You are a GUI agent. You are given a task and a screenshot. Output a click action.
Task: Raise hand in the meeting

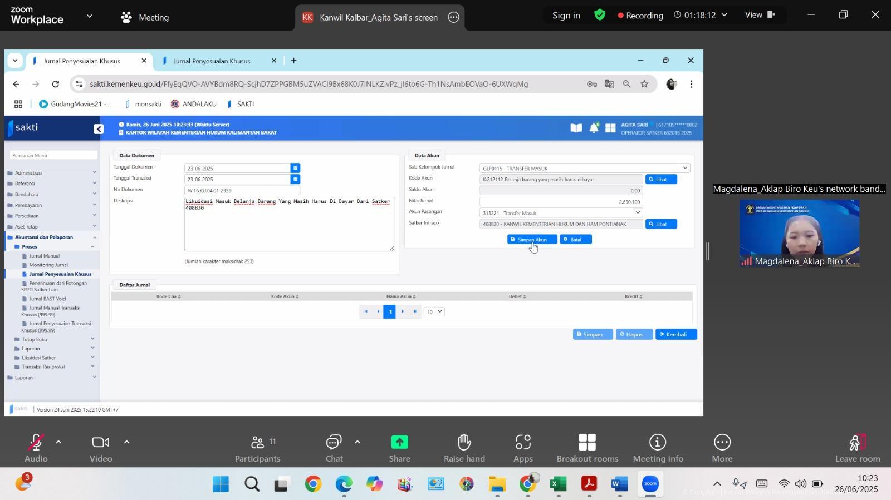pos(464,448)
